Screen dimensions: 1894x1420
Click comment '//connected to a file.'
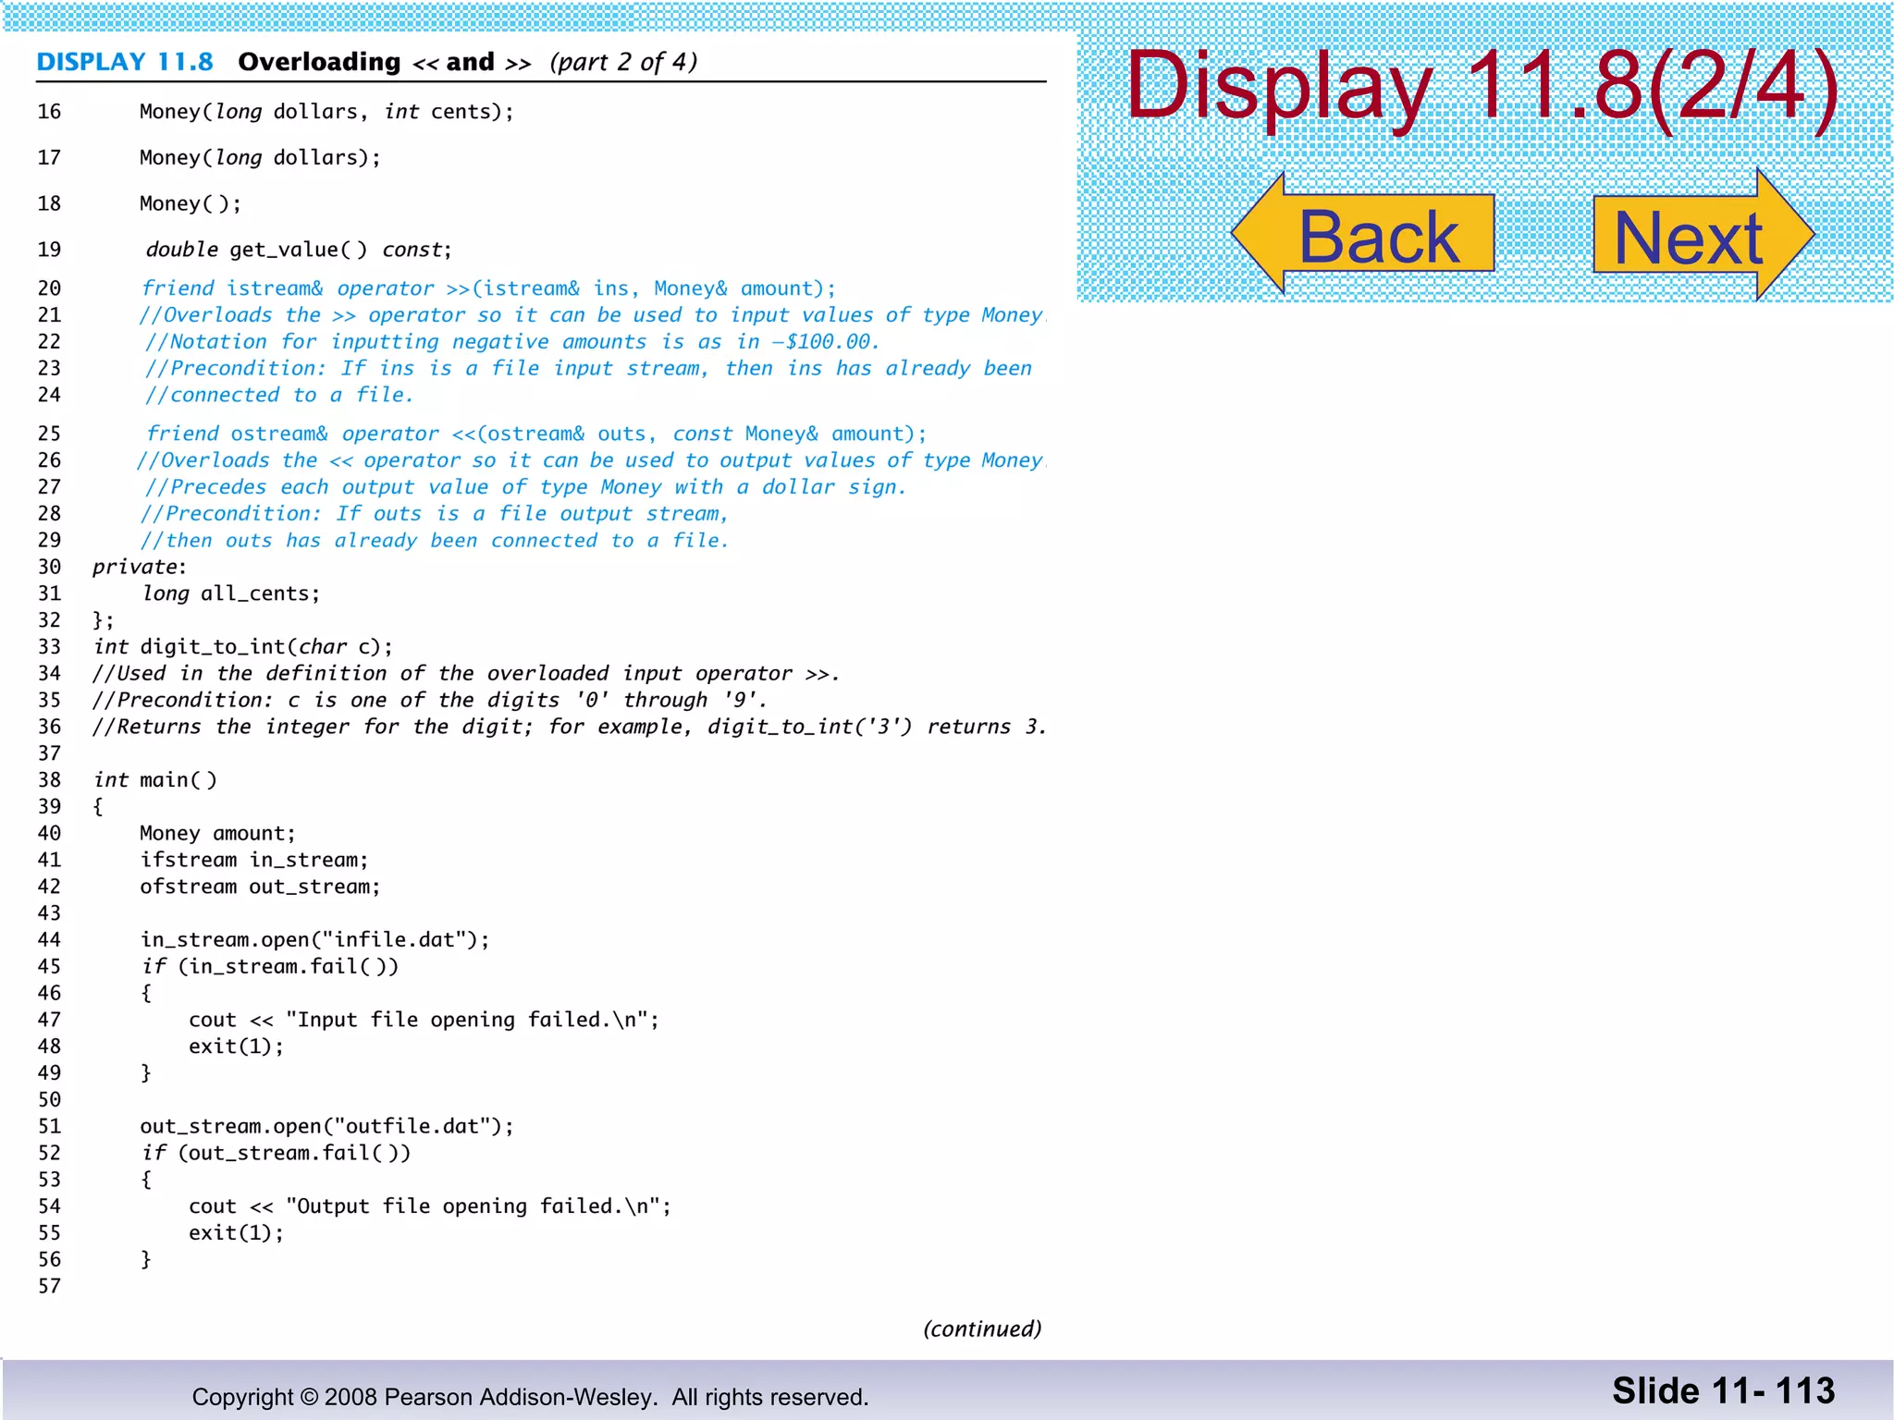279,395
